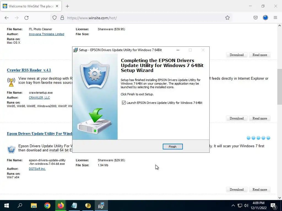Open tracking protection shield icon
Screen dimensions: 282x211
click(55, 18)
